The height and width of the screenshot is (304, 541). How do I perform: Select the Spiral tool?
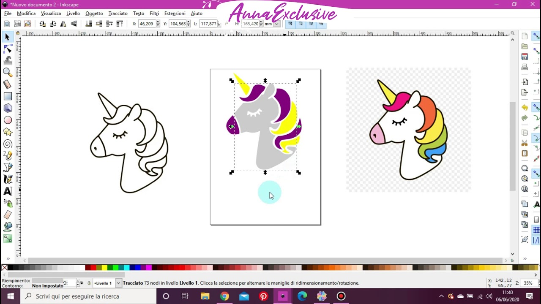click(x=7, y=144)
